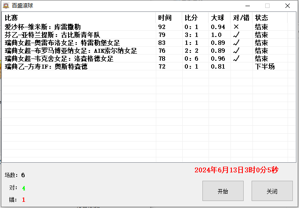
Task: Click the 场数 label
Action: (11, 175)
